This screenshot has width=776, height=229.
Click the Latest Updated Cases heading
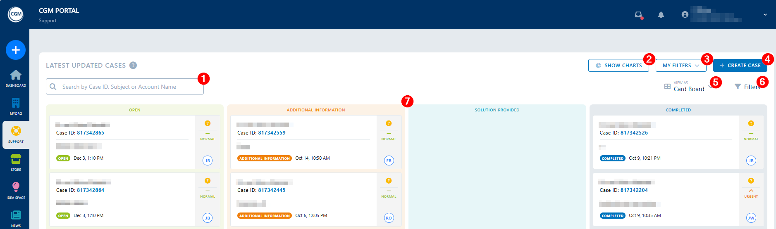click(86, 65)
